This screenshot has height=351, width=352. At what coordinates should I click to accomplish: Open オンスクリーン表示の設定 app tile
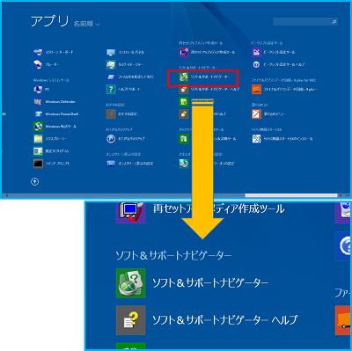tap(129, 164)
